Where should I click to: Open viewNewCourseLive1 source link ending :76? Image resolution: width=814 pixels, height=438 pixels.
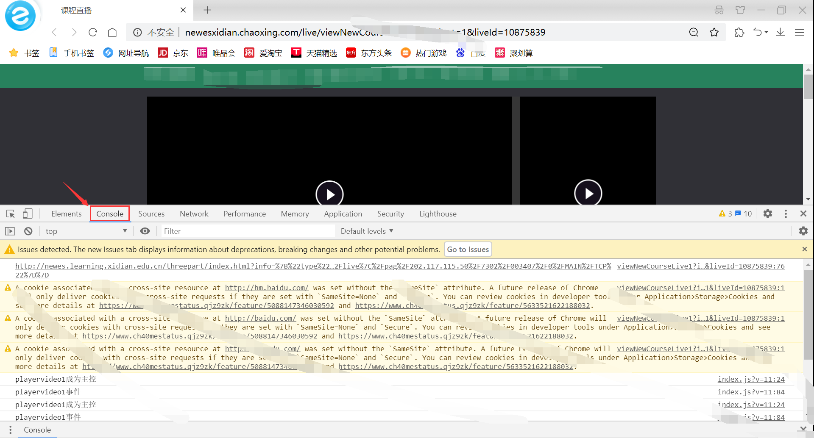pos(701,266)
